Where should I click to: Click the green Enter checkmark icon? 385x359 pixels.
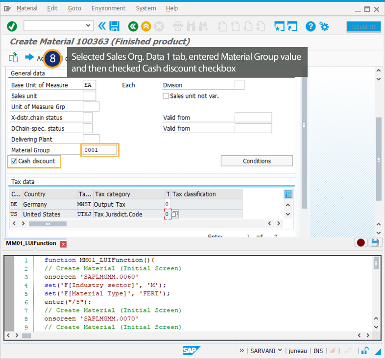coord(12,26)
